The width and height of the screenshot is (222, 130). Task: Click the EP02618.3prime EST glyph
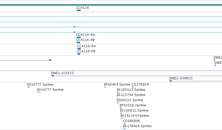point(121,108)
